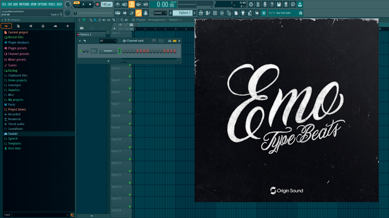This screenshot has height=218, width=389.
Task: Enable wait for input before playing
Action: point(125,4)
